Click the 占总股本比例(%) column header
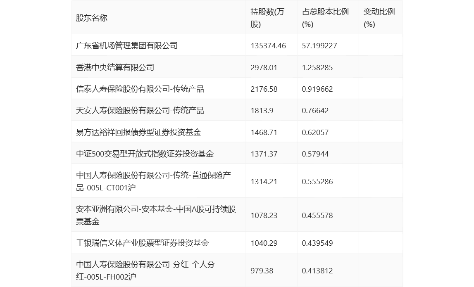Image resolution: width=474 pixels, height=287 pixels. tap(325, 18)
